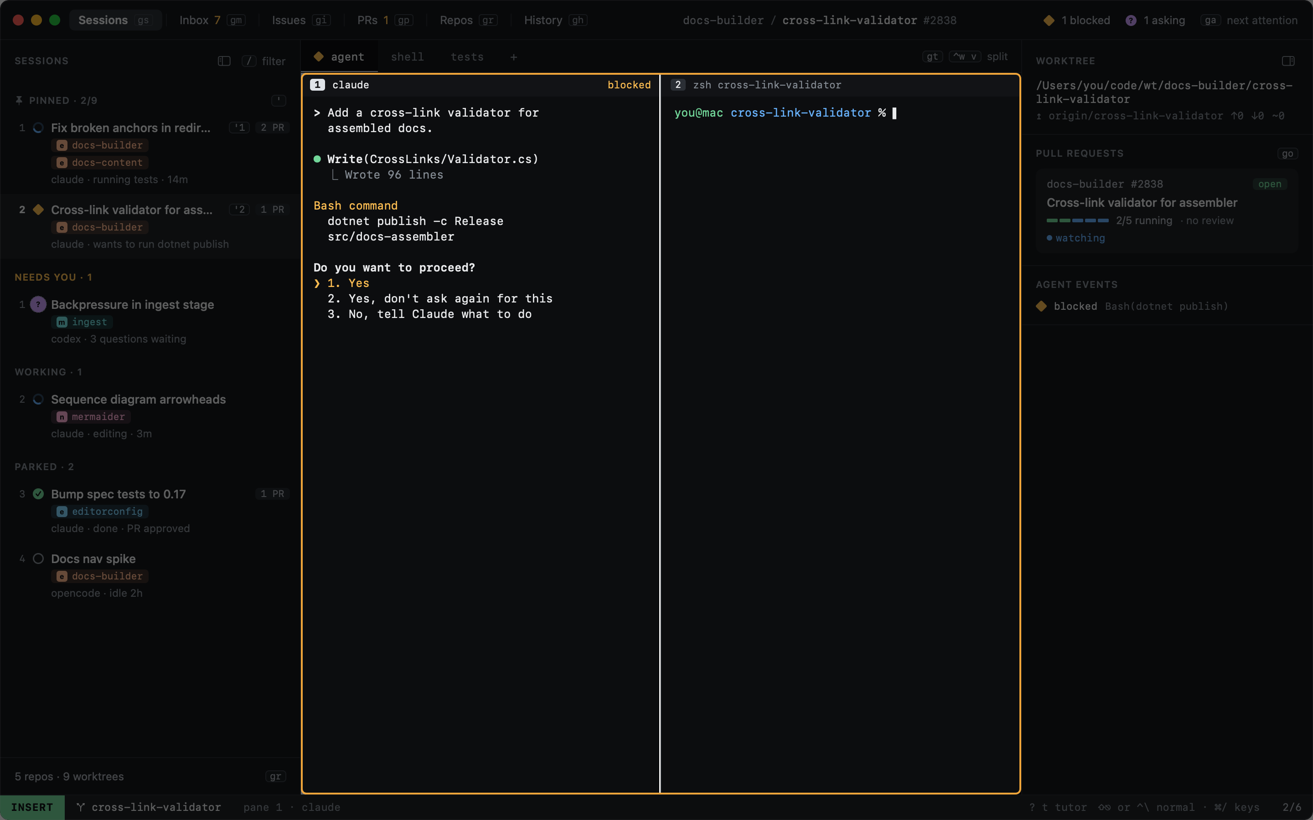Image resolution: width=1313 pixels, height=820 pixels.
Task: Switch to the tests tab
Action: click(467, 57)
